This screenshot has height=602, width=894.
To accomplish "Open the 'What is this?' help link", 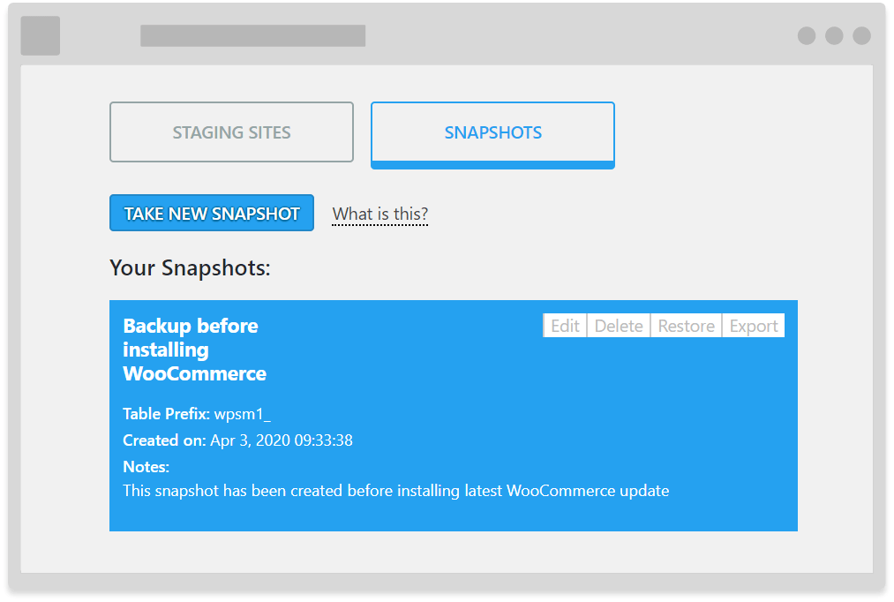I will pyautogui.click(x=379, y=214).
